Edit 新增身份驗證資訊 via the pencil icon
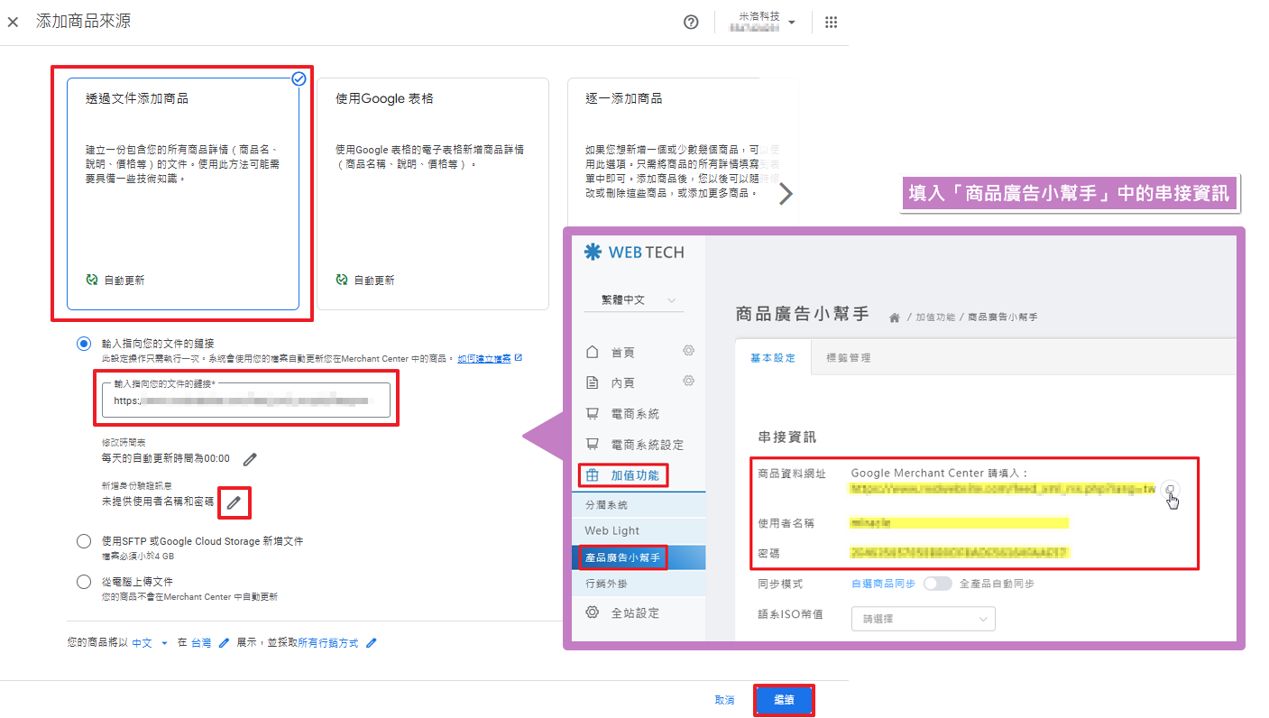This screenshot has width=1269, height=718. [x=234, y=503]
